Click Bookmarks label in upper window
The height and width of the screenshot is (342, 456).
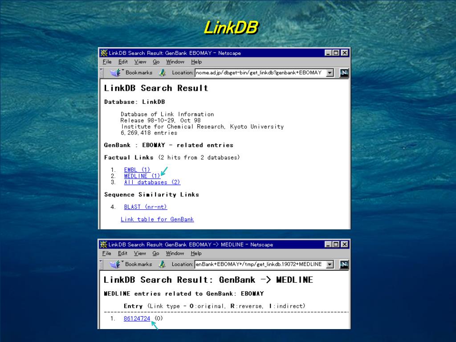(x=139, y=73)
